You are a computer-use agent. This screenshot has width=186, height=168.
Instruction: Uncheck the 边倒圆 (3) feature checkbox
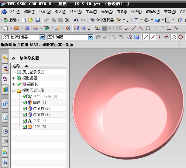25,115
